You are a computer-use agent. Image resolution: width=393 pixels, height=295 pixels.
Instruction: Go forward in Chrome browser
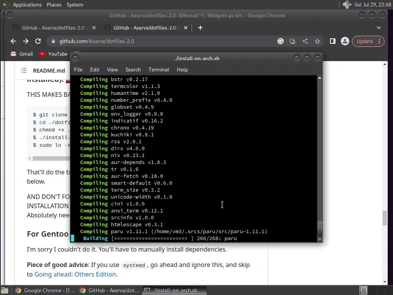pos(26,41)
